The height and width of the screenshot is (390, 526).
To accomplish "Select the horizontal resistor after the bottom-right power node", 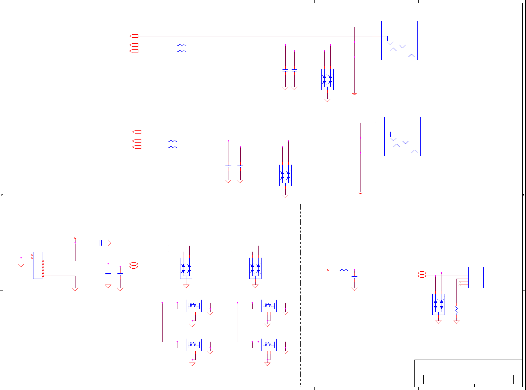I will tap(344, 270).
